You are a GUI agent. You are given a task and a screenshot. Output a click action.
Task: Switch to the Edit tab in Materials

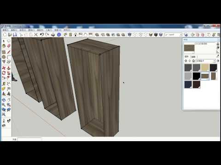click(193, 57)
